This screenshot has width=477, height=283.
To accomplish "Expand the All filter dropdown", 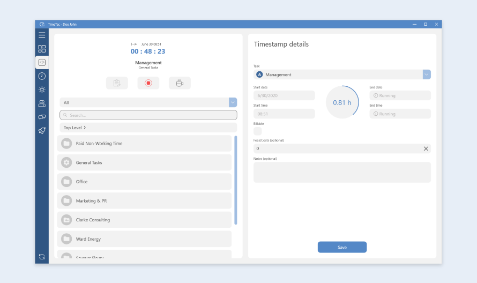I will coord(233,102).
